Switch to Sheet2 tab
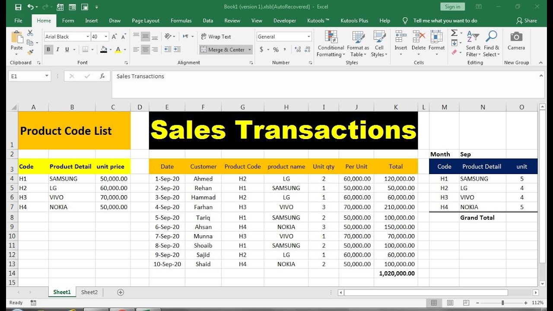The width and height of the screenshot is (553, 311). (x=89, y=292)
